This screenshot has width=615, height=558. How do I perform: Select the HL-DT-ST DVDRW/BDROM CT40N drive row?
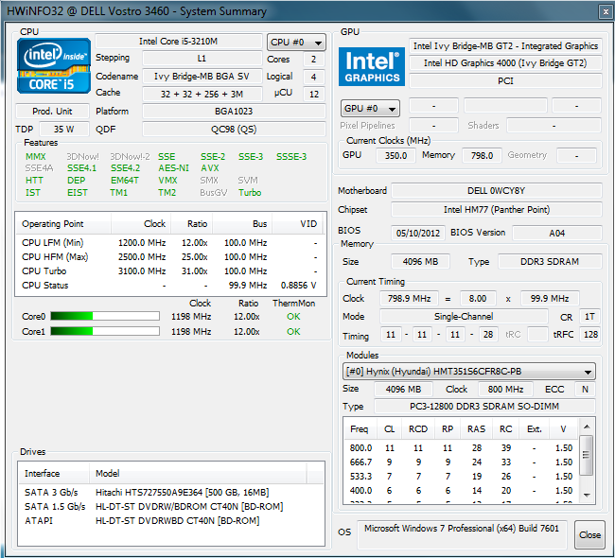[171, 506]
